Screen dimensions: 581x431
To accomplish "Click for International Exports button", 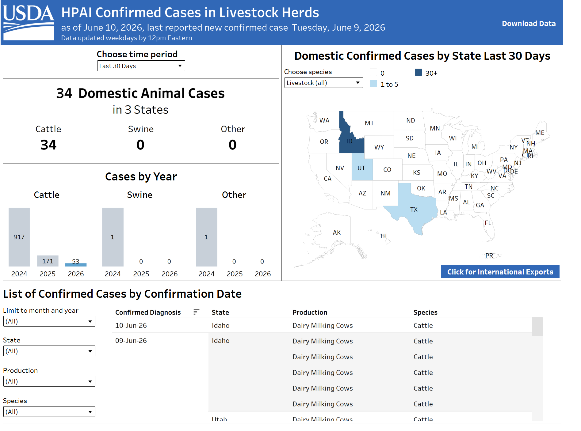I will [500, 272].
